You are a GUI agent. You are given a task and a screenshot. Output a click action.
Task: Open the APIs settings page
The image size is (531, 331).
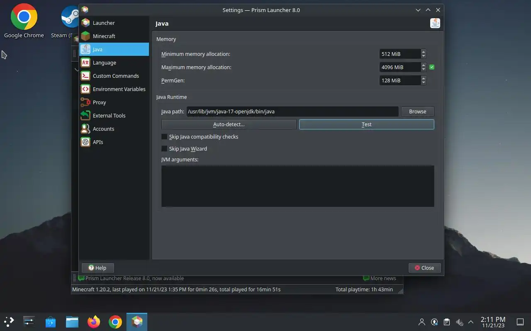[114, 142]
